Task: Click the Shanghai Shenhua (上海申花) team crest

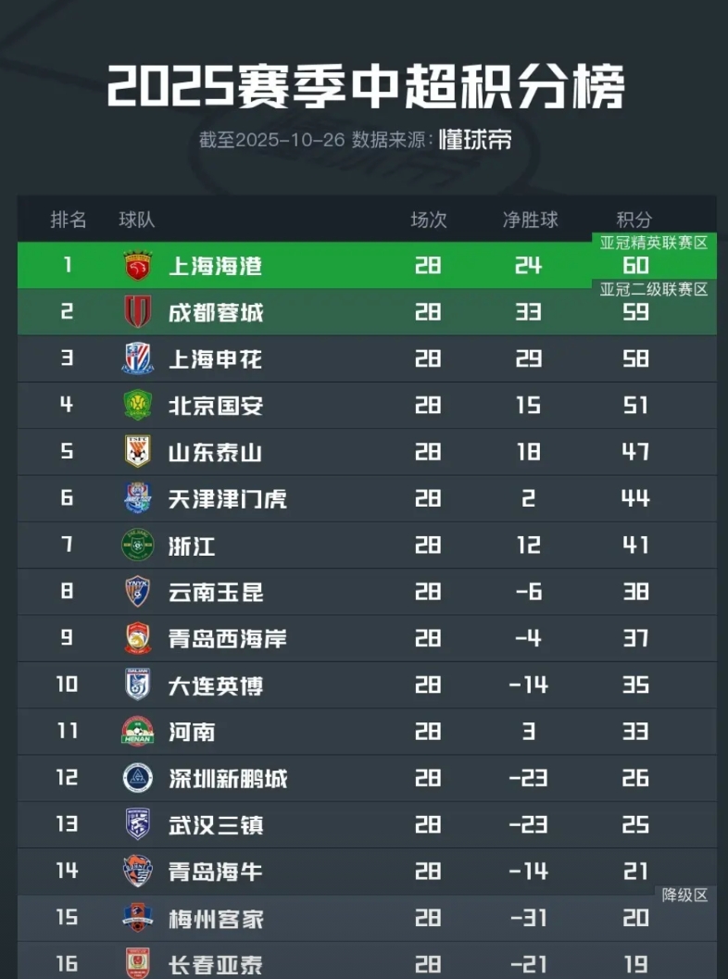Action: coord(138,358)
